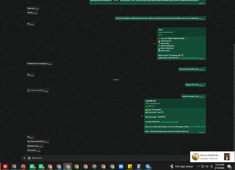Open the first Chrome profile taskbar icon
Viewport: 235px width, 170px height.
(x=14, y=166)
